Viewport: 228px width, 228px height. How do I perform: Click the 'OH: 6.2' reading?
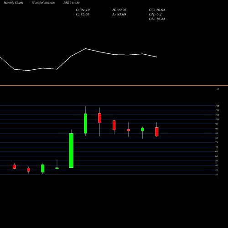pyautogui.click(x=155, y=15)
